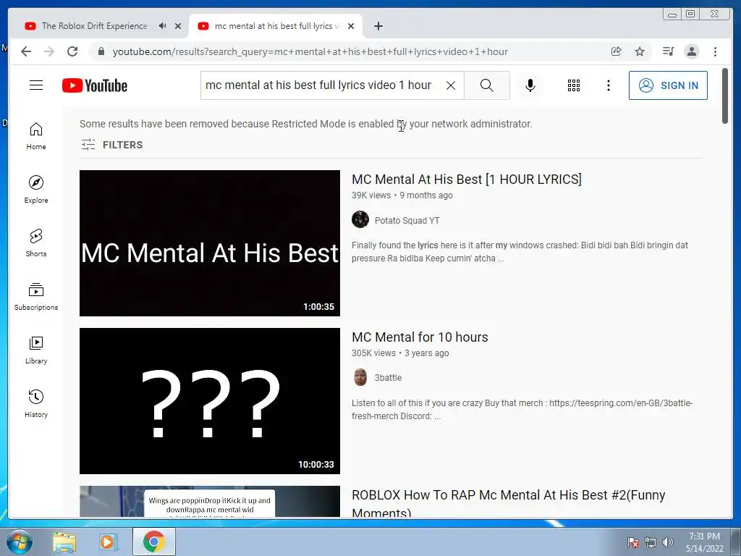Open Explore in the sidebar
This screenshot has width=741, height=556.
point(36,190)
